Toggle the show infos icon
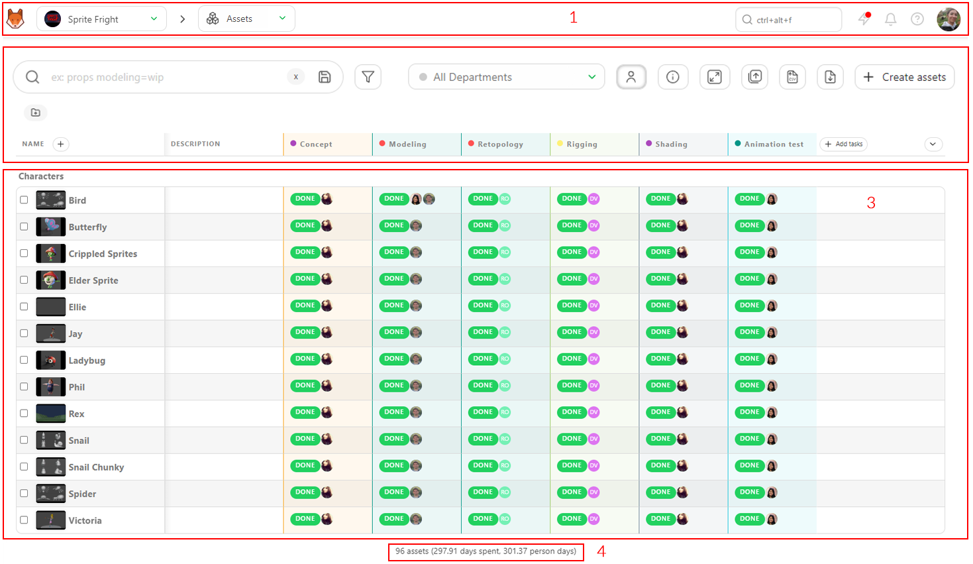 [673, 77]
